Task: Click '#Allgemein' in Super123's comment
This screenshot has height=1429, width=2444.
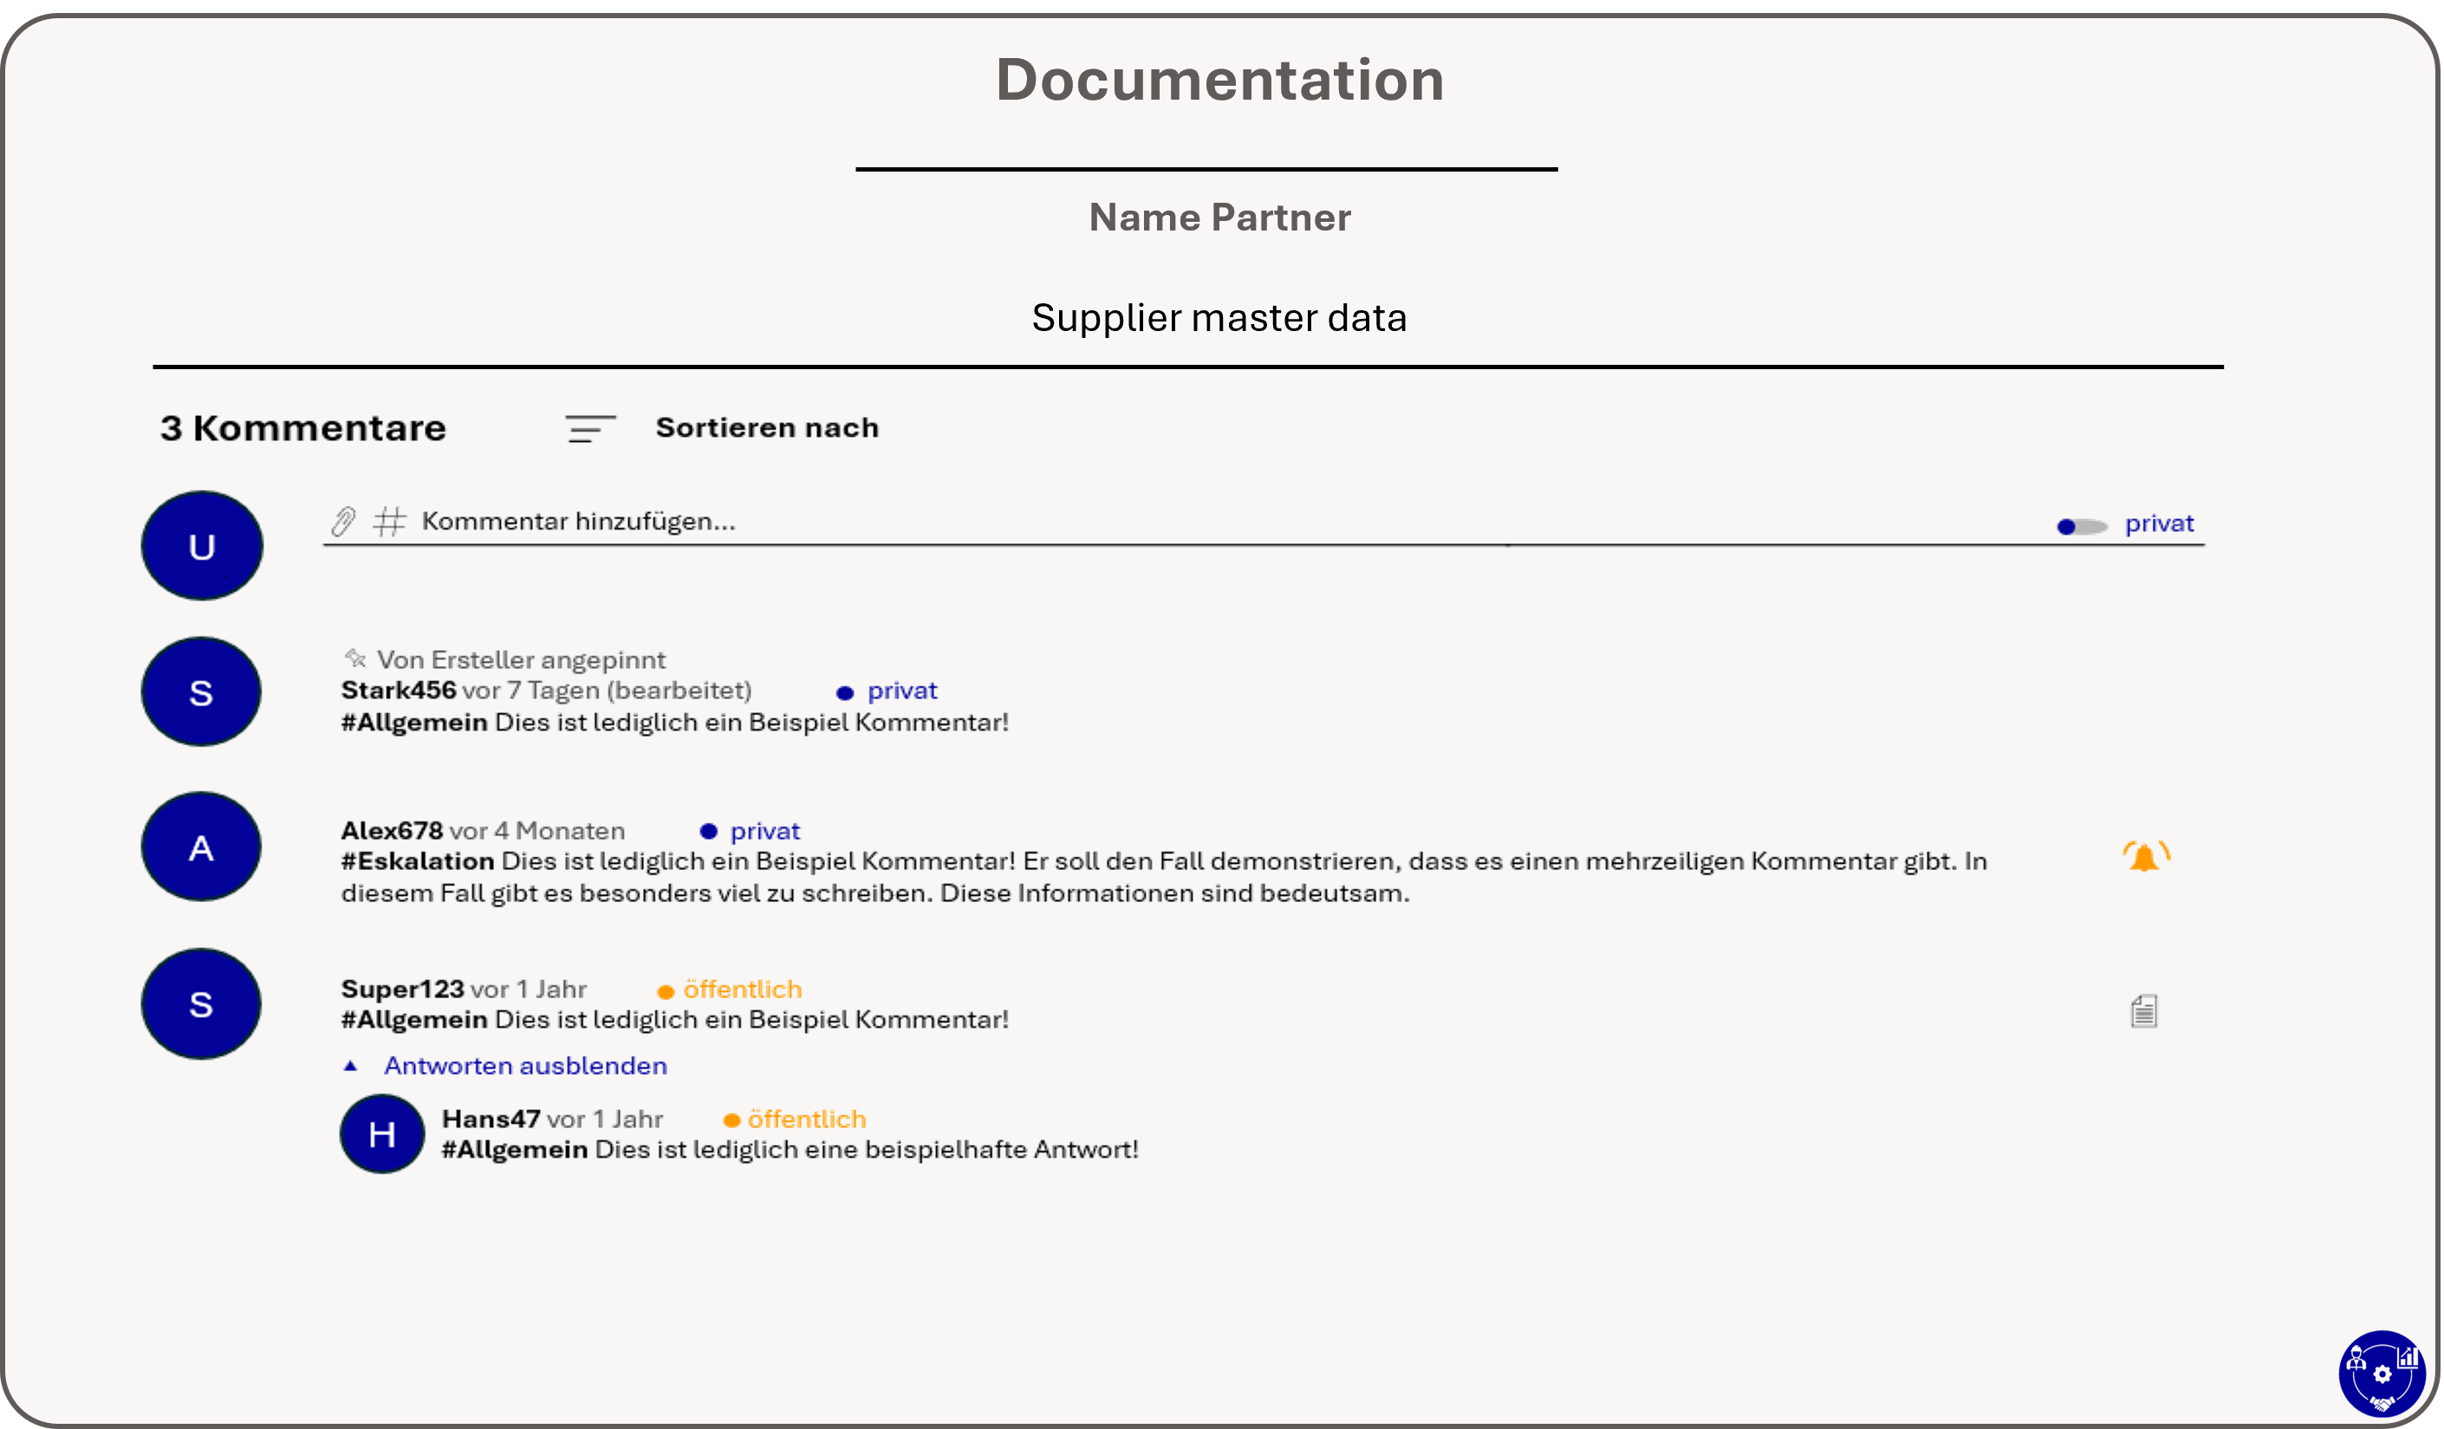Action: tap(414, 1019)
